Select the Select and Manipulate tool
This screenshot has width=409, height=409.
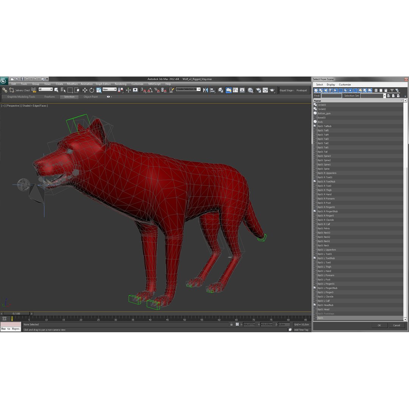pyautogui.click(x=128, y=90)
